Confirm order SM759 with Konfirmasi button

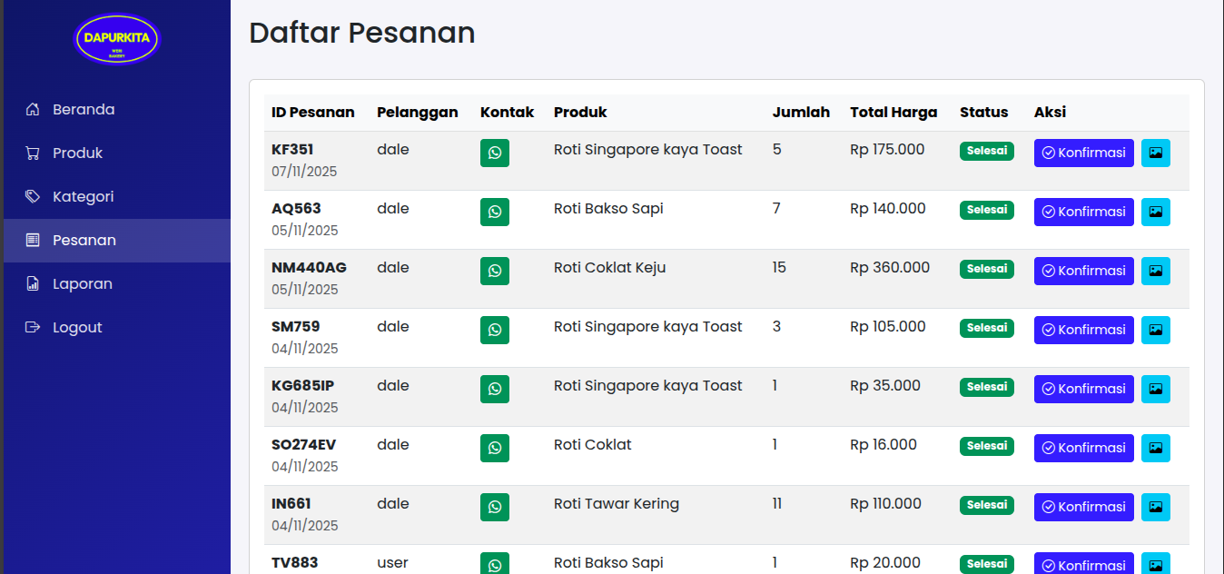point(1084,330)
